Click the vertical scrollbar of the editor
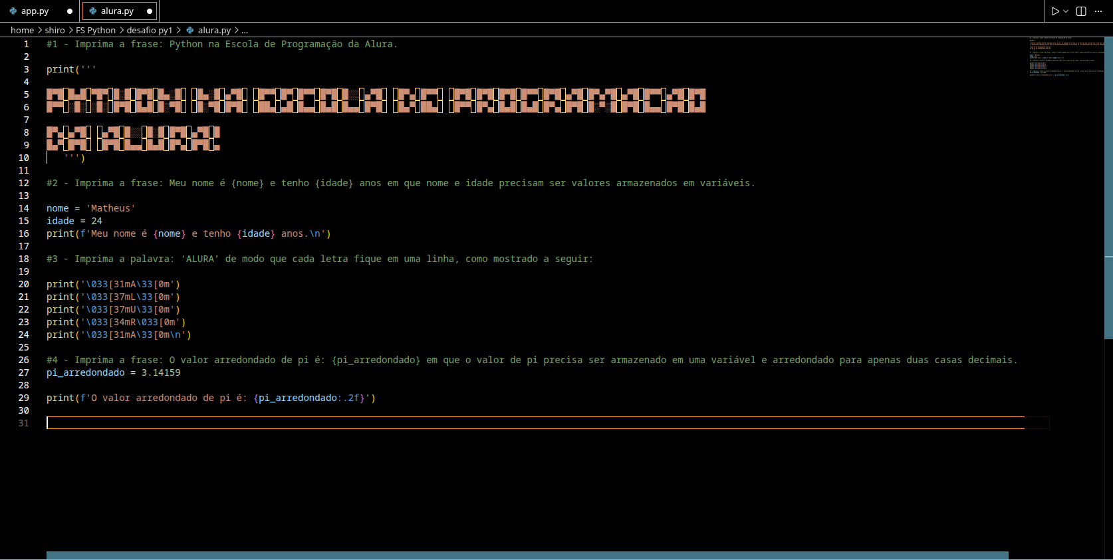Image resolution: width=1113 pixels, height=560 pixels. click(x=1109, y=188)
